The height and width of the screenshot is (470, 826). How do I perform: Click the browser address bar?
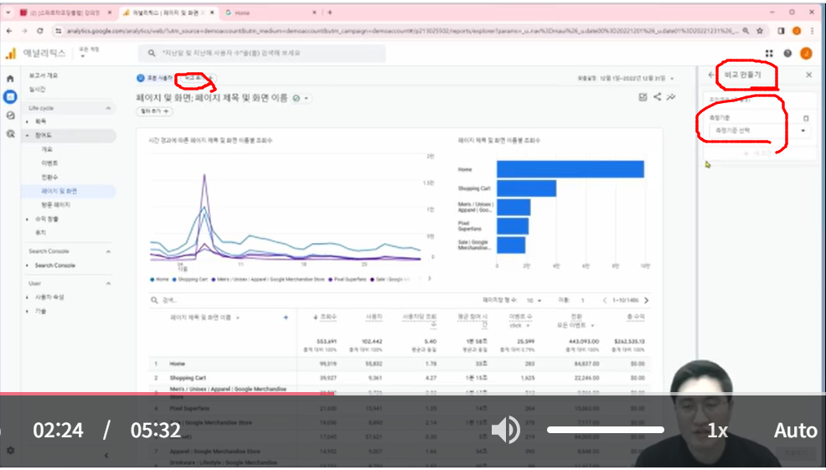tap(402, 31)
